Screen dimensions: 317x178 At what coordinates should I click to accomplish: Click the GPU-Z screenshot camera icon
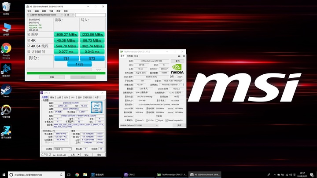179,56
